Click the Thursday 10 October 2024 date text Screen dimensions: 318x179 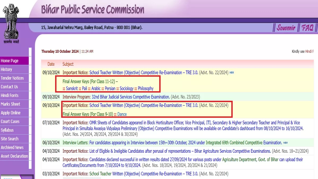click(60, 51)
